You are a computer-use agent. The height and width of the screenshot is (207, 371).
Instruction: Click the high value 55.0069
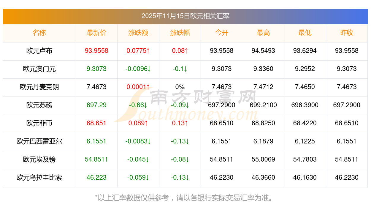(263, 159)
